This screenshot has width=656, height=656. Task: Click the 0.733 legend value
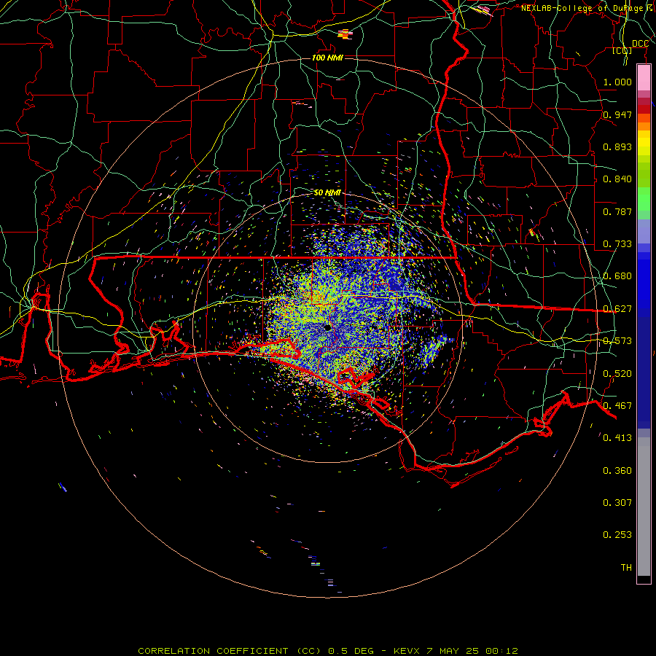(x=617, y=244)
